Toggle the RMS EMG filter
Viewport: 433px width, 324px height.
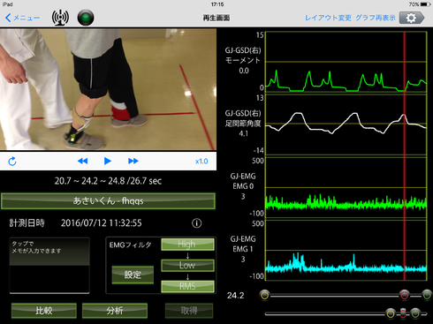click(x=187, y=286)
